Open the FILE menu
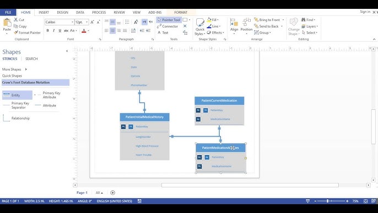The image size is (378, 213). (8, 12)
